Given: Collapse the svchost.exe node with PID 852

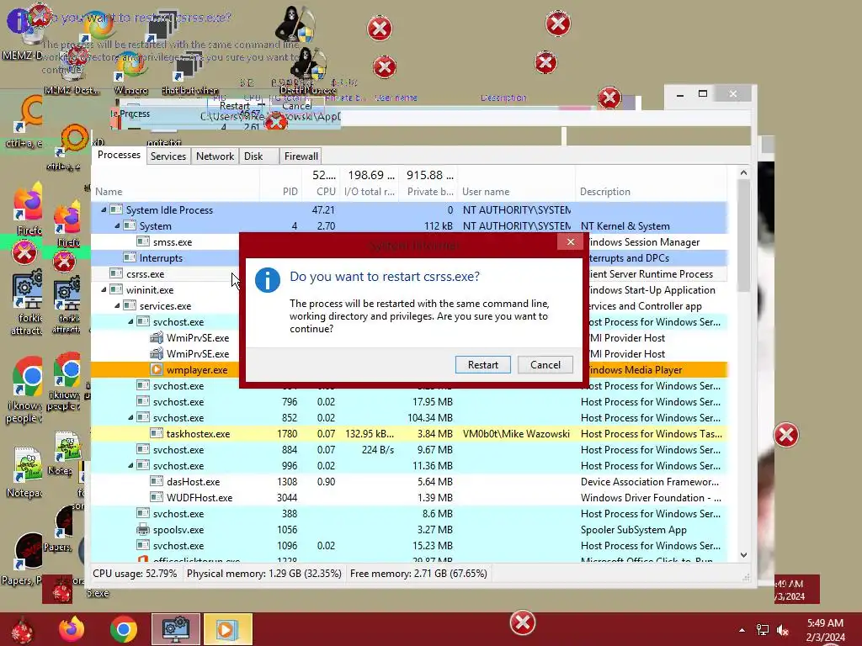Looking at the screenshot, I should point(130,418).
